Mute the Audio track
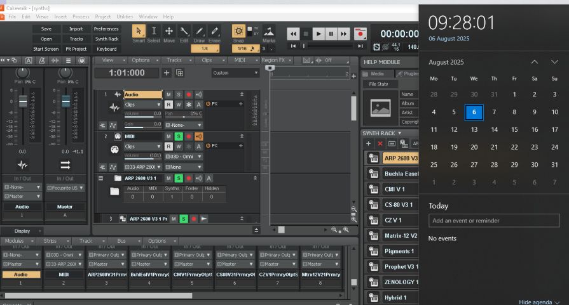 168,94
